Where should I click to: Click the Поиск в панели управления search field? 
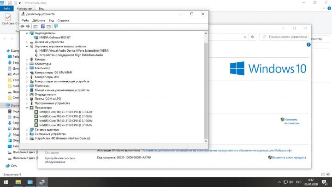(284, 37)
